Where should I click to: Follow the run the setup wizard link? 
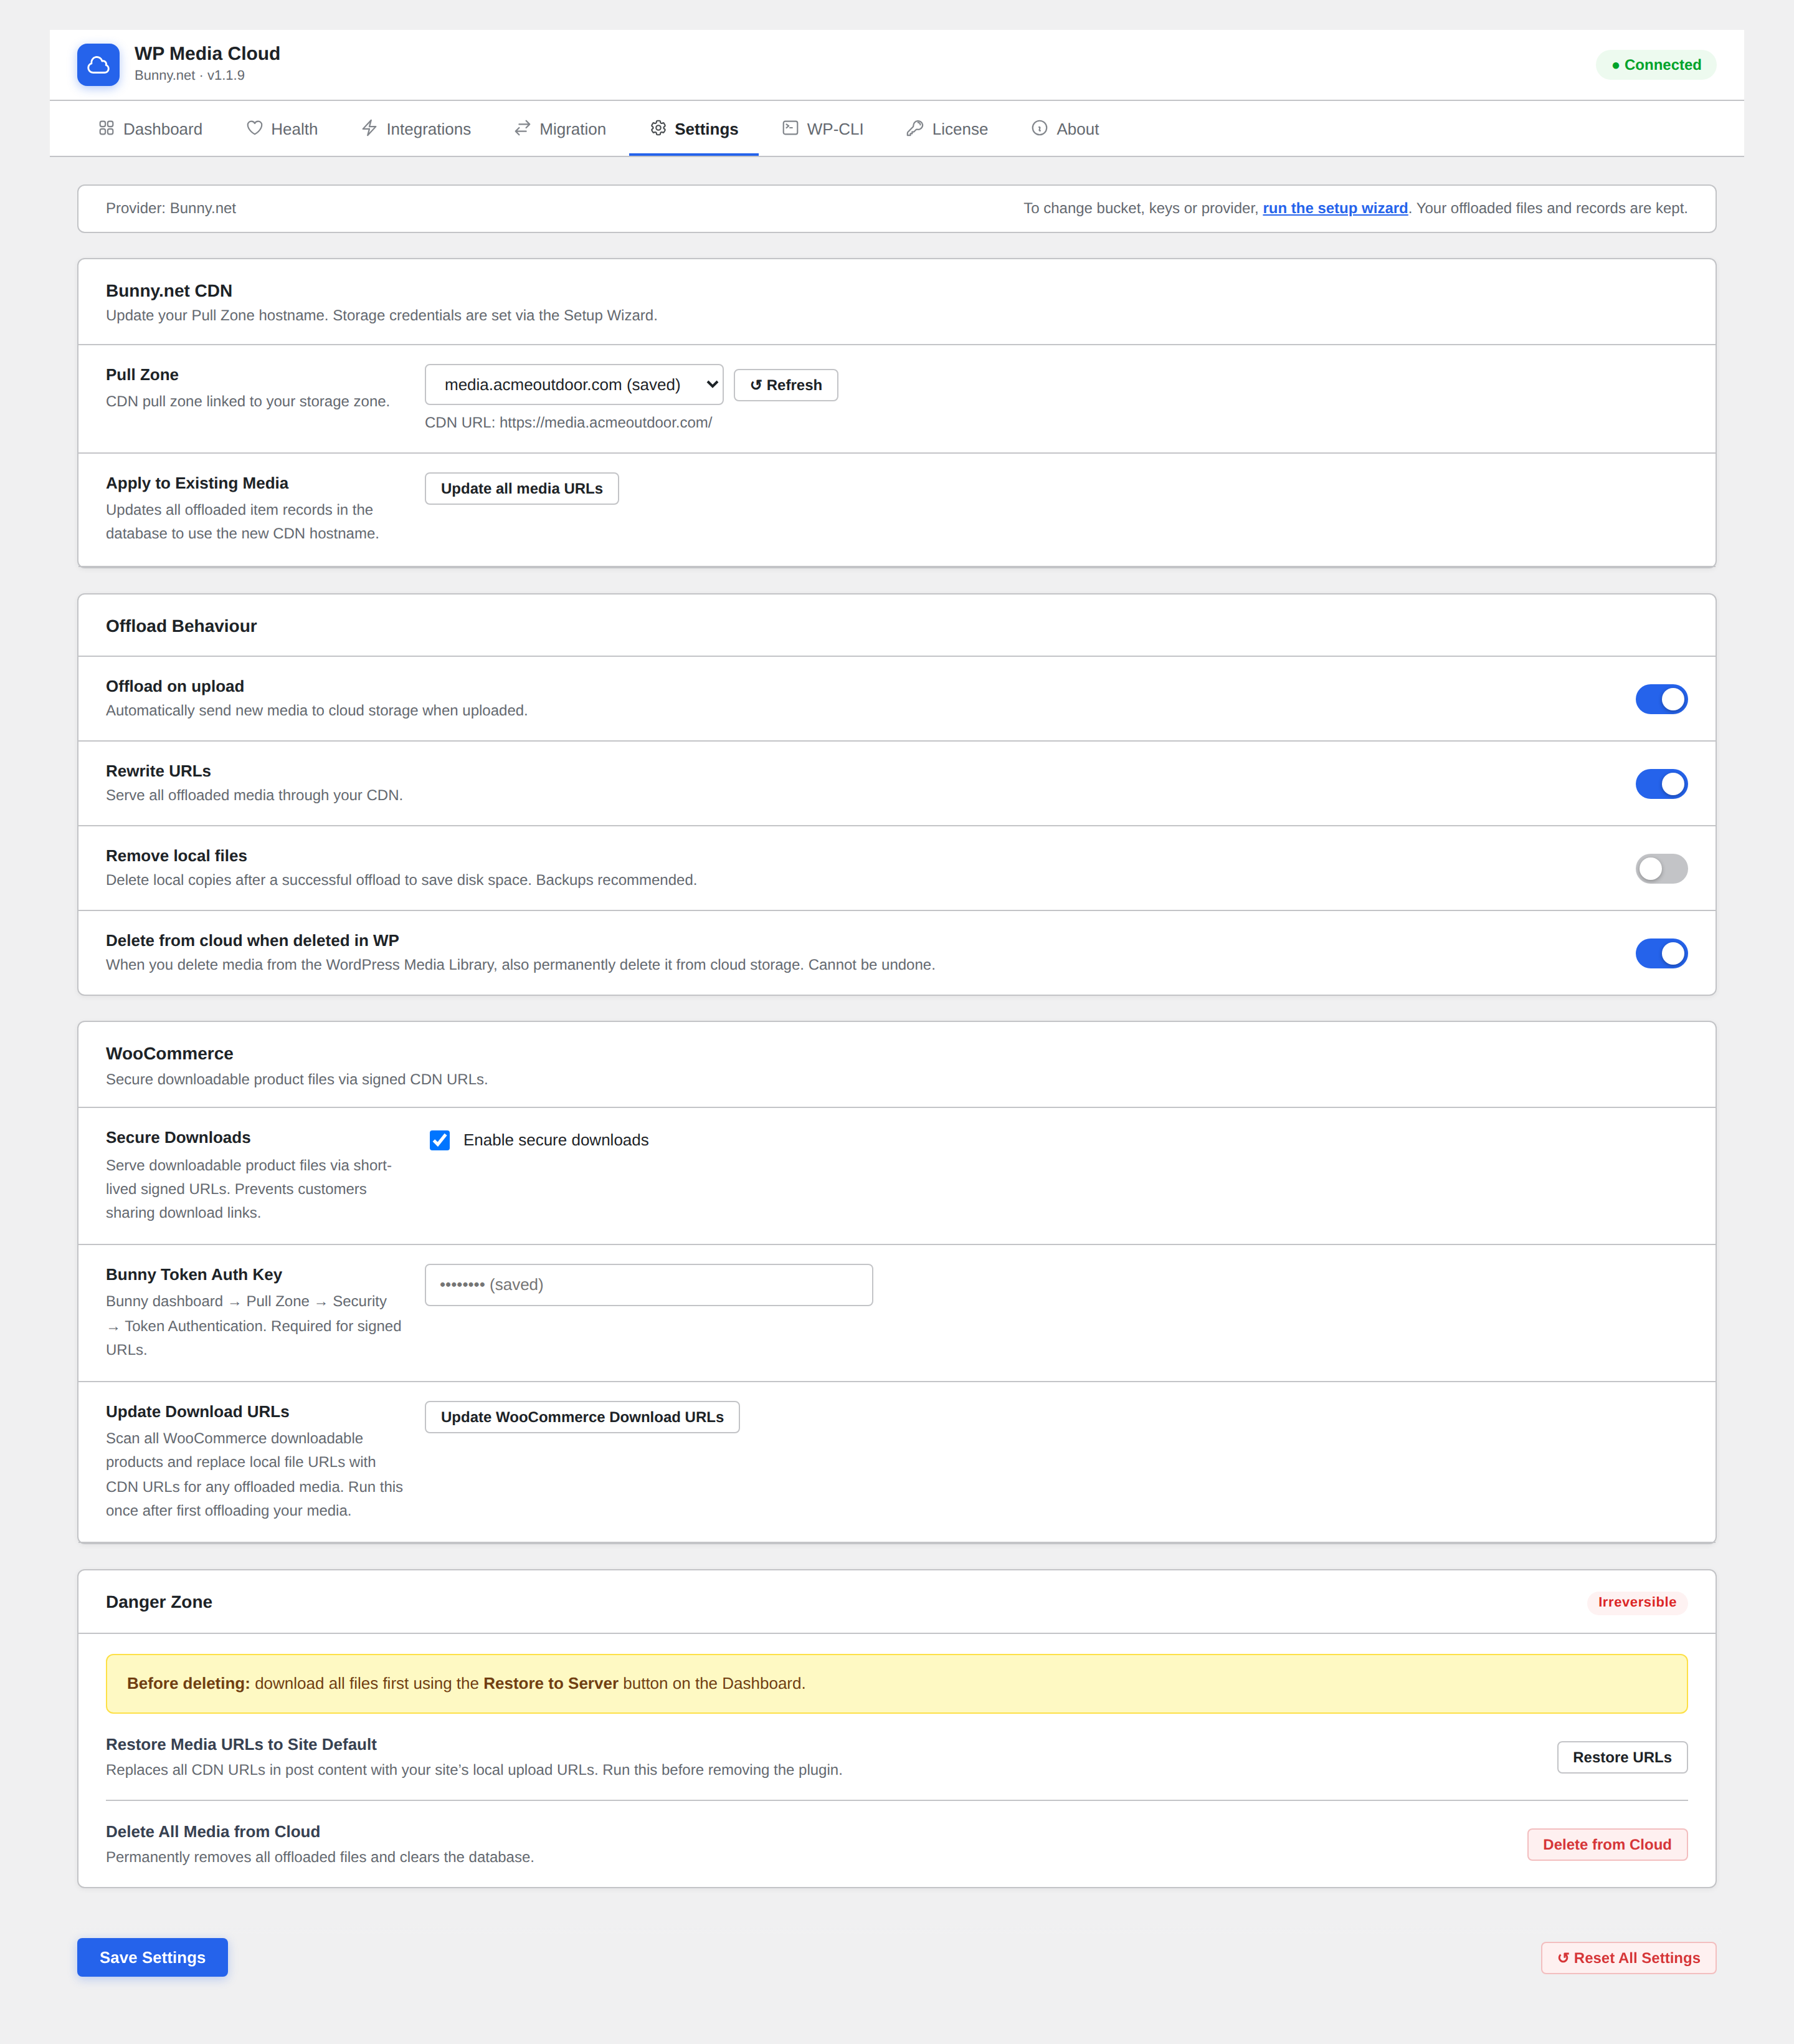[x=1336, y=208]
